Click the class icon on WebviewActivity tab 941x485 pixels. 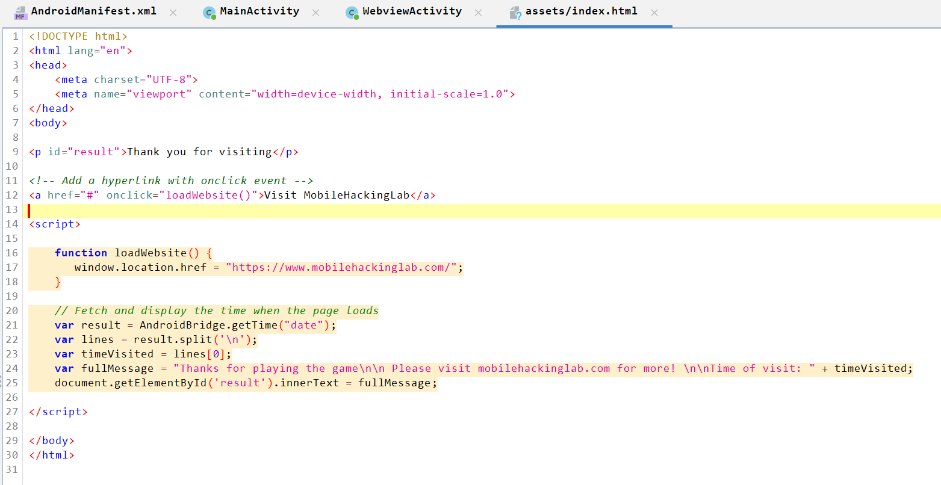(351, 11)
